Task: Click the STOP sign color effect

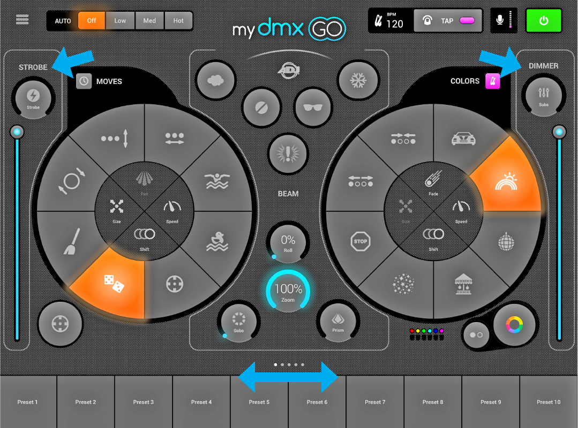Action: [x=360, y=241]
